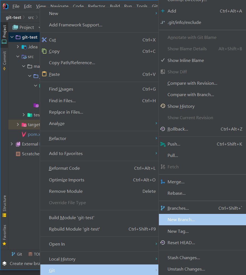Select Remove Module entry
Viewport: 246px width, 275px height.
click(99, 191)
